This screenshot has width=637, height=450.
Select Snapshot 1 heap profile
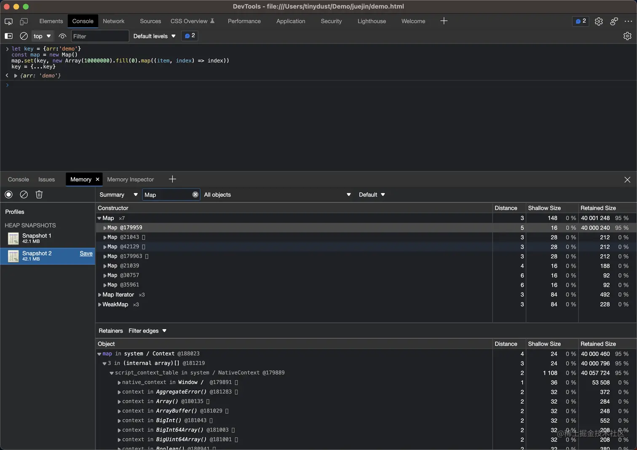48,238
